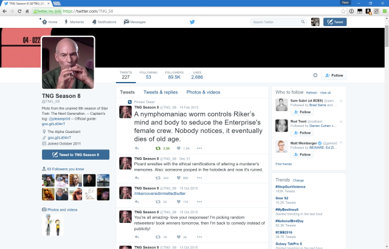Open the Chrome hamburger menu
Viewport: 389px width, 249px height.
(x=385, y=11)
